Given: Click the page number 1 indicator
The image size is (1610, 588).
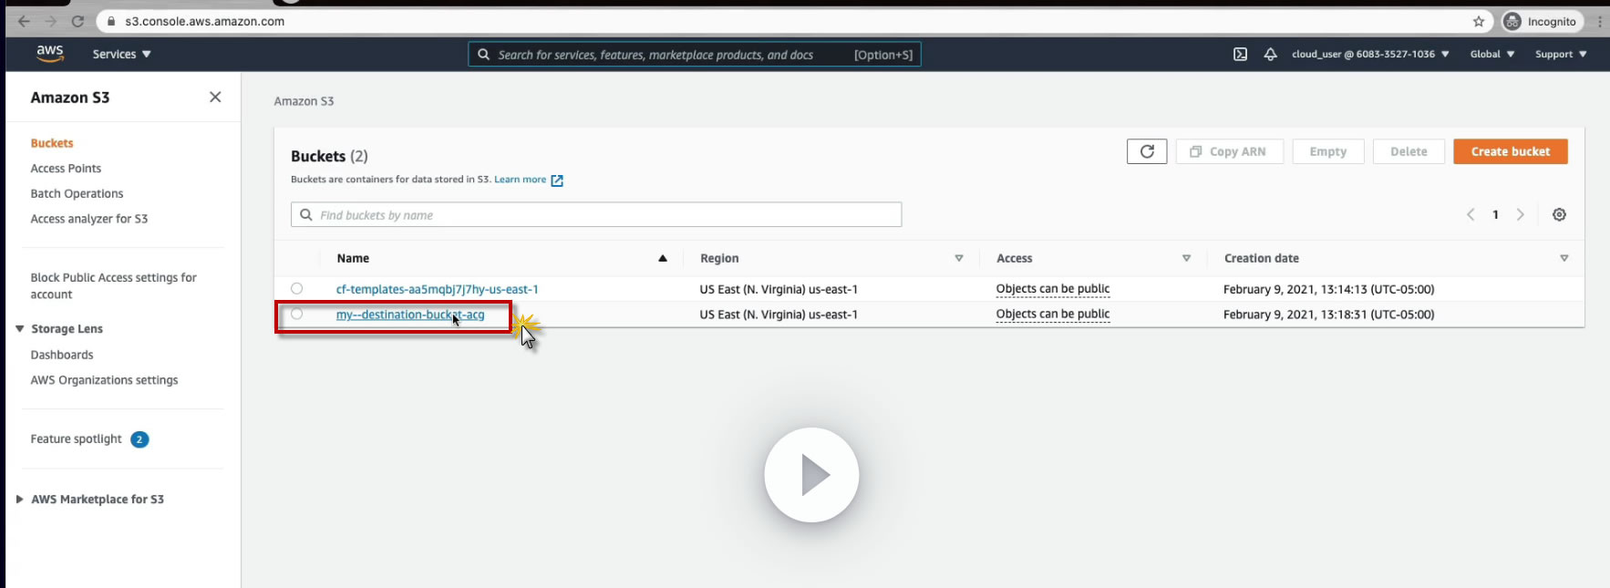Looking at the screenshot, I should (1495, 214).
